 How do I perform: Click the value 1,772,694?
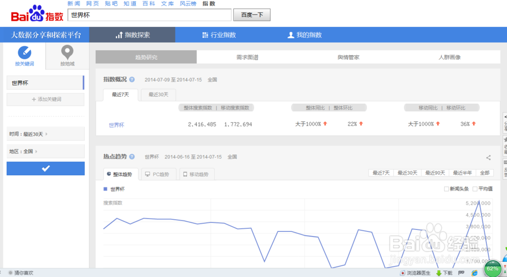[238, 124]
